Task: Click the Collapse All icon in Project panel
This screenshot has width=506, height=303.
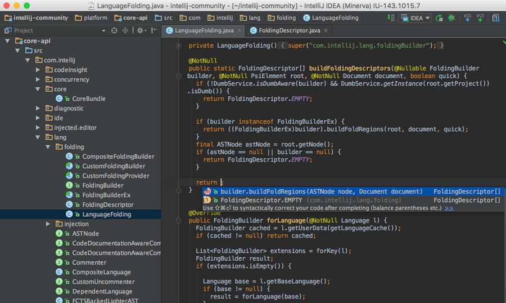Action: pyautogui.click(x=125, y=30)
